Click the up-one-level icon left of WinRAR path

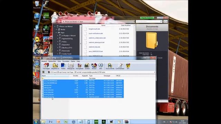pos(44,72)
